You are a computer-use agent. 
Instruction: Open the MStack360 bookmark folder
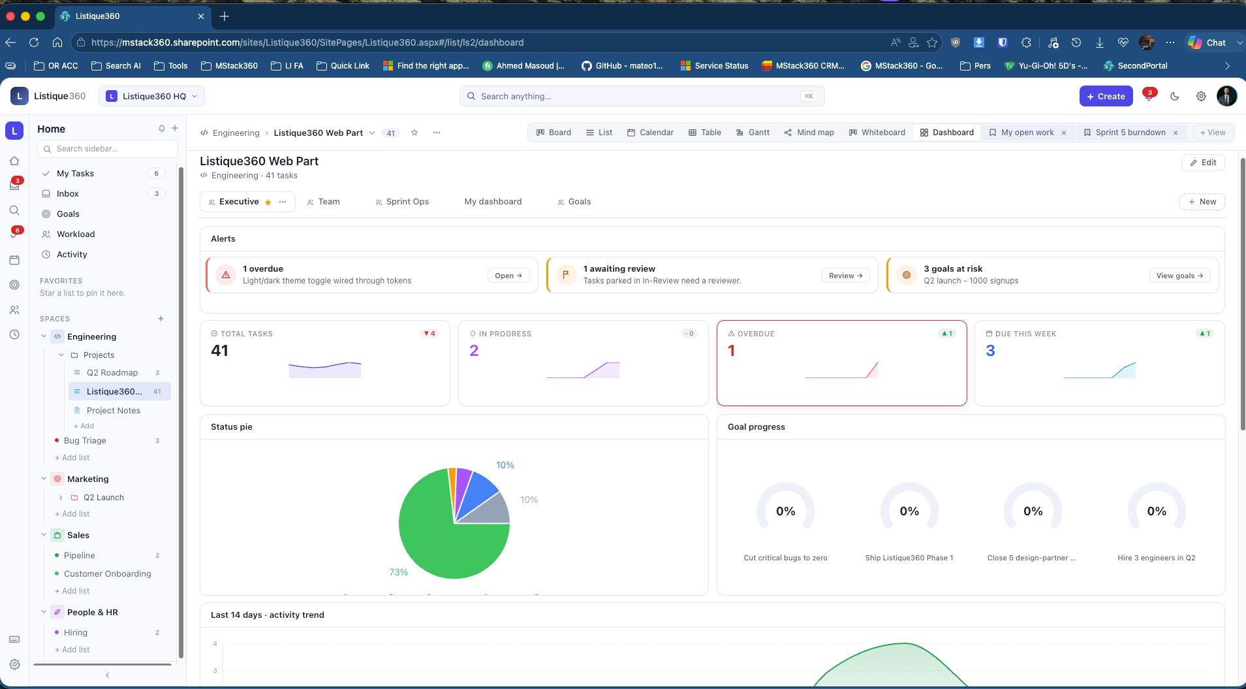coord(229,66)
